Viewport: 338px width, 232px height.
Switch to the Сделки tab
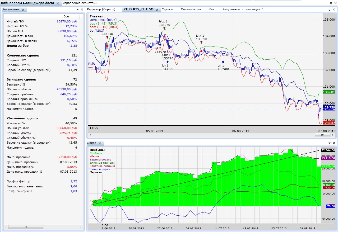tap(167, 9)
